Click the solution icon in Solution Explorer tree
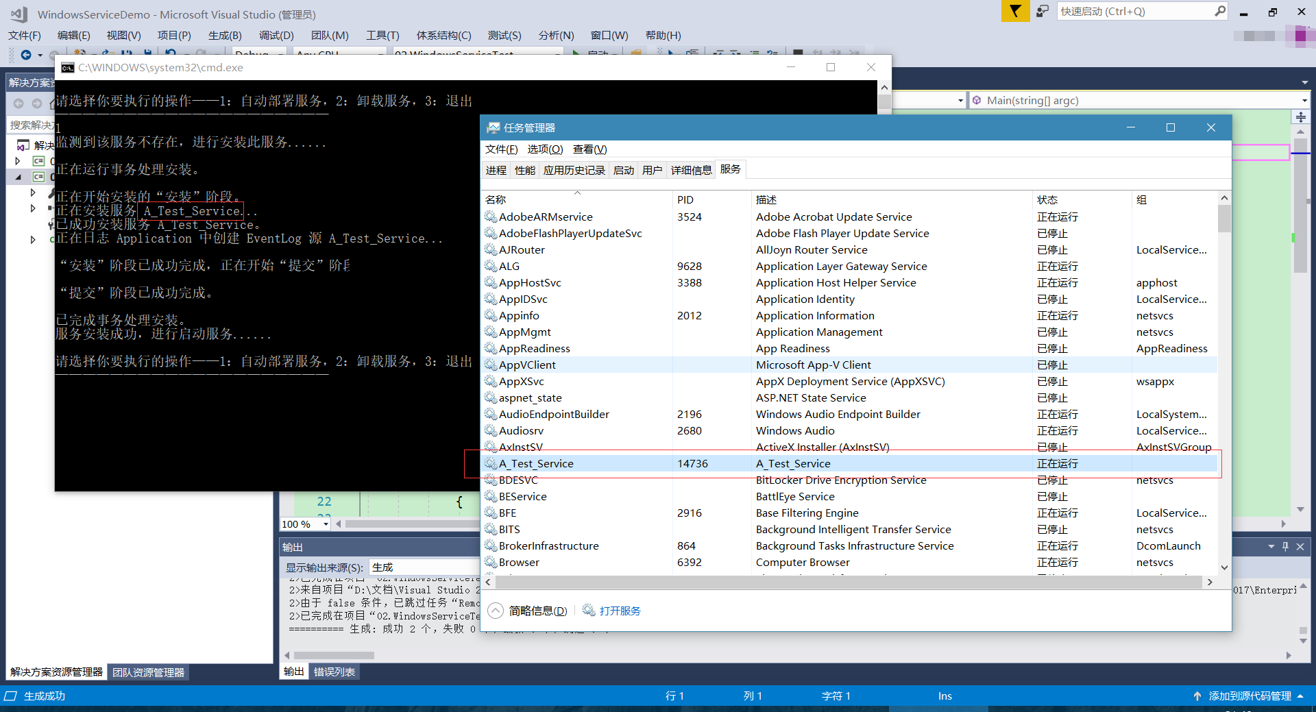The height and width of the screenshot is (712, 1316). point(23,145)
